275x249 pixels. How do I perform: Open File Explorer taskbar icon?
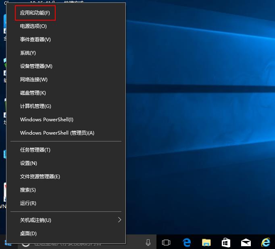[x=206, y=243]
